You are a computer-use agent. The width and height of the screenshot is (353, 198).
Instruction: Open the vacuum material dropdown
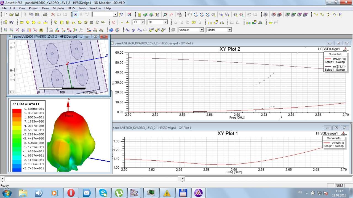pyautogui.click(x=201, y=30)
